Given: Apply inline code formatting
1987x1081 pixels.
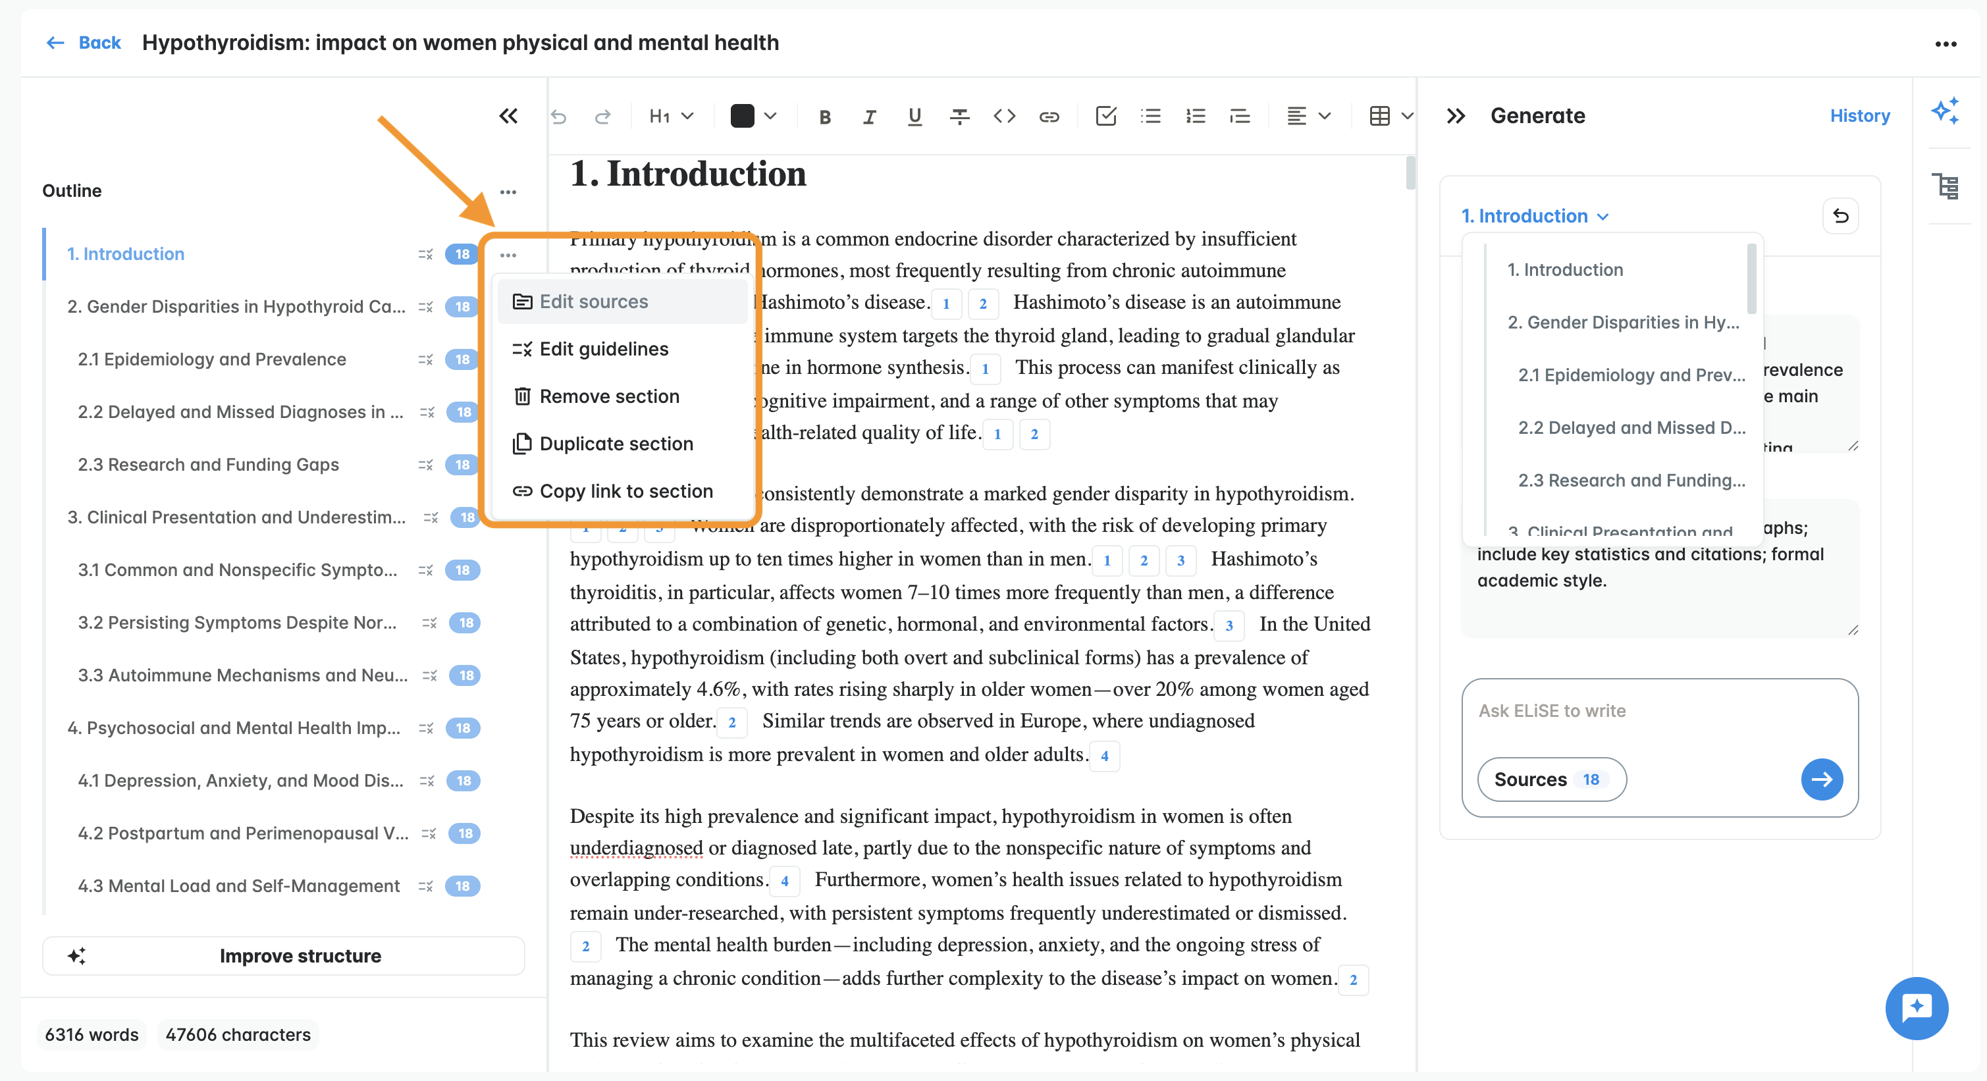Looking at the screenshot, I should coord(1003,117).
